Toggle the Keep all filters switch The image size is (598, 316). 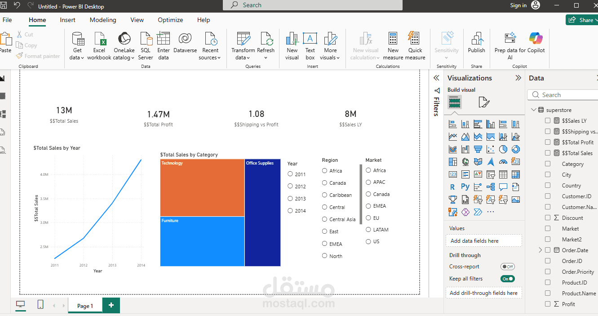tap(508, 279)
